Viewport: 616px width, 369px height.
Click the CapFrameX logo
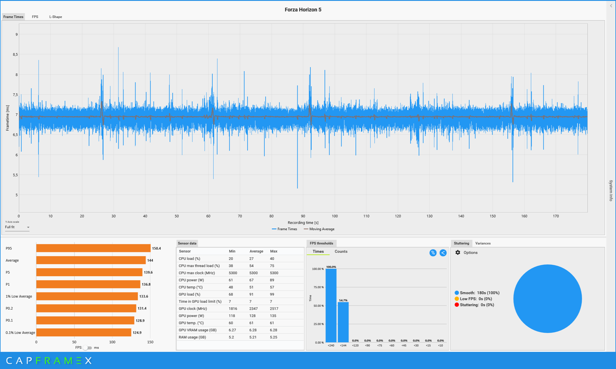tap(49, 360)
